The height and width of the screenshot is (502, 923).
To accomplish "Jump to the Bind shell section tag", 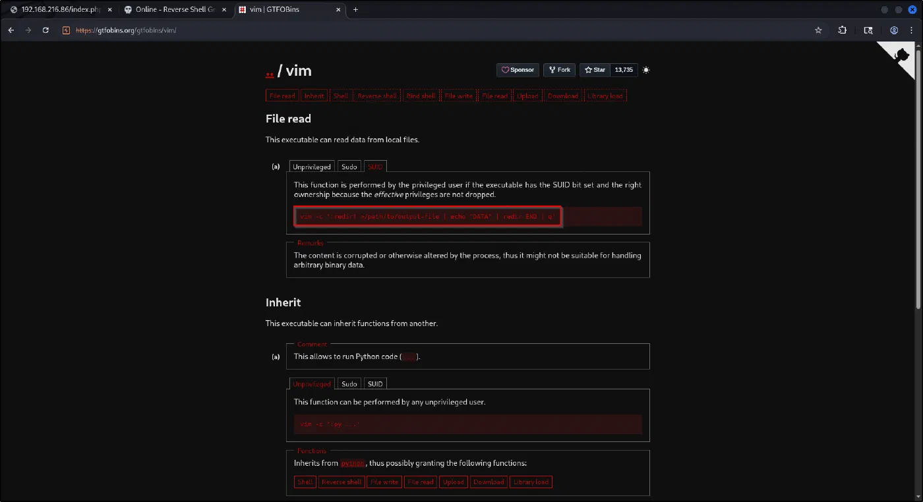I will [x=421, y=96].
